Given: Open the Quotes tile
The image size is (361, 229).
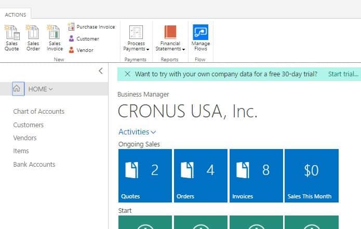Looking at the screenshot, I should tap(145, 176).
